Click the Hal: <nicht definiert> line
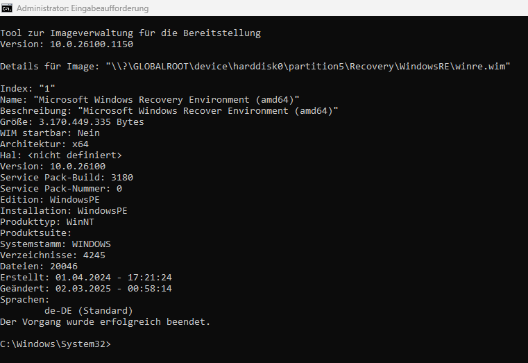Screen dimensions: 528x363 point(61,155)
